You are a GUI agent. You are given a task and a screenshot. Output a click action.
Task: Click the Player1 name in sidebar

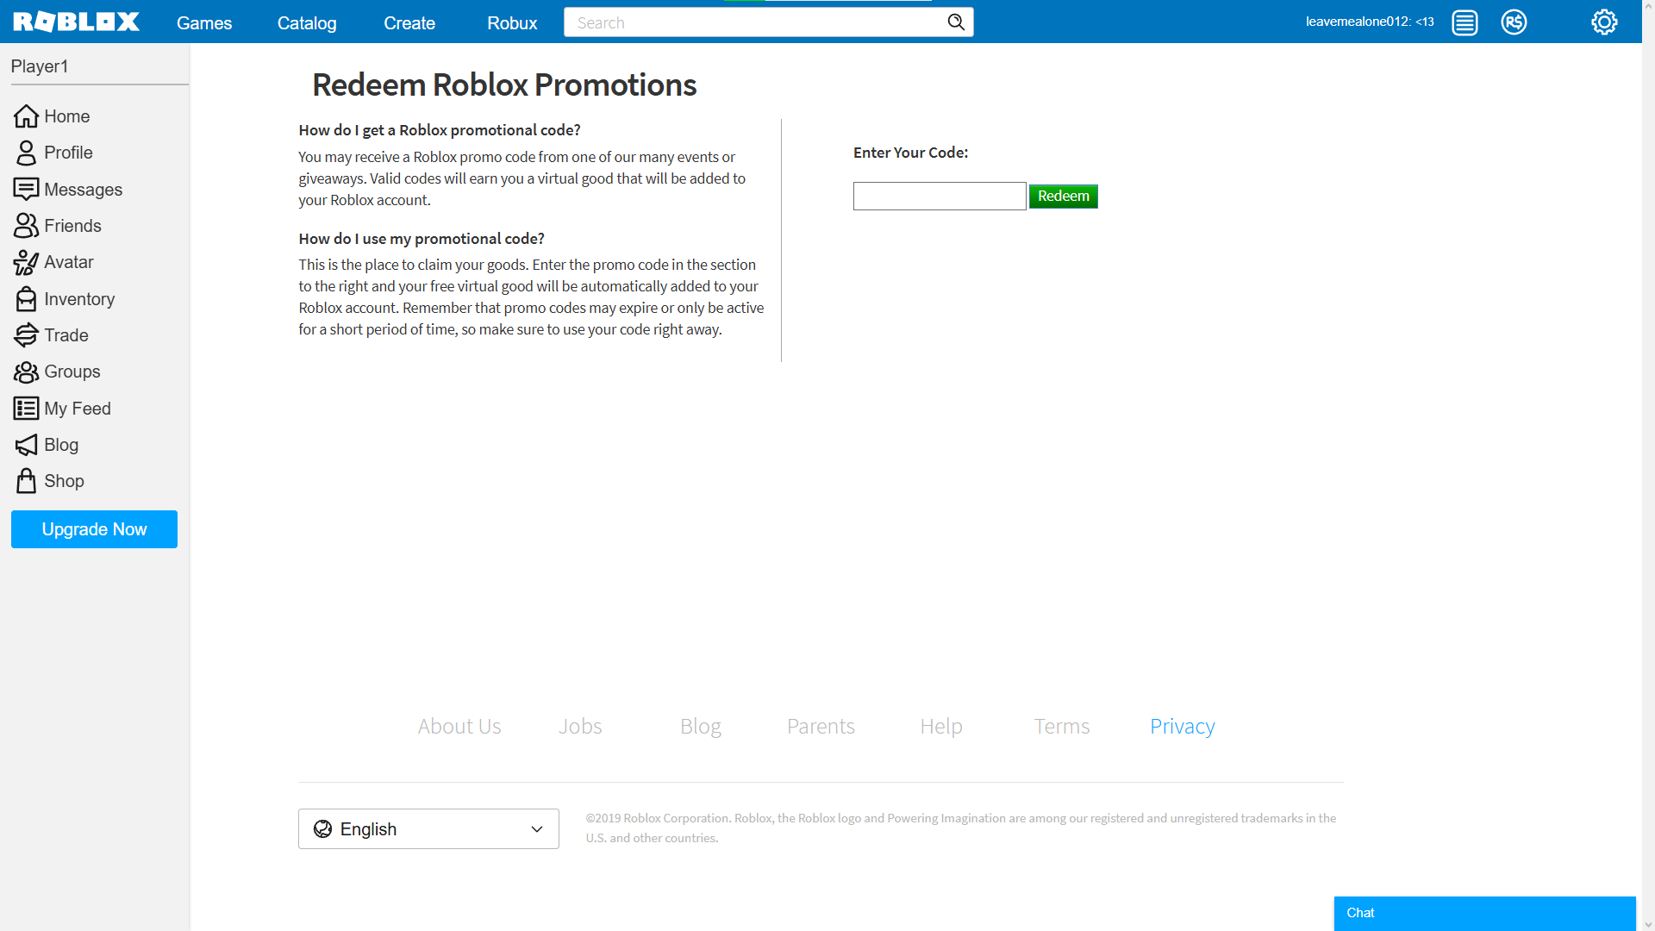click(40, 66)
